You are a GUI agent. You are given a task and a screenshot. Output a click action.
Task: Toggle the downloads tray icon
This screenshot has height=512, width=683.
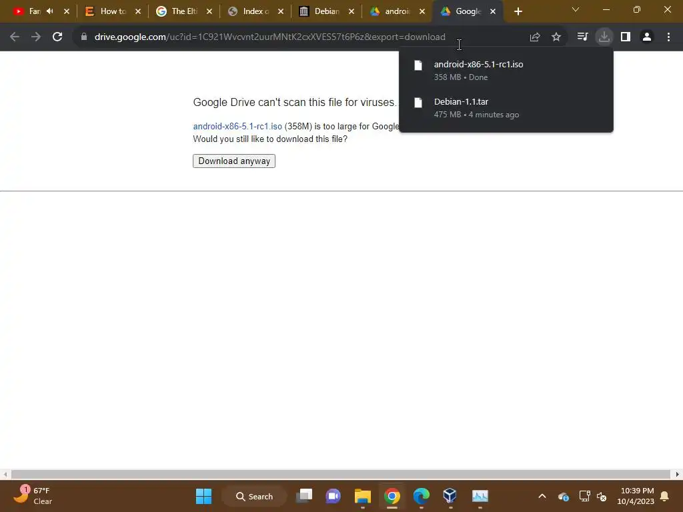[604, 37]
